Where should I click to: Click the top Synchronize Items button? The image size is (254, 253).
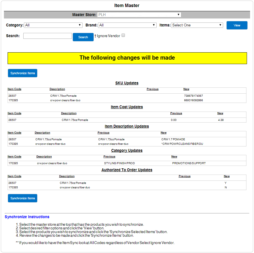coord(22,73)
